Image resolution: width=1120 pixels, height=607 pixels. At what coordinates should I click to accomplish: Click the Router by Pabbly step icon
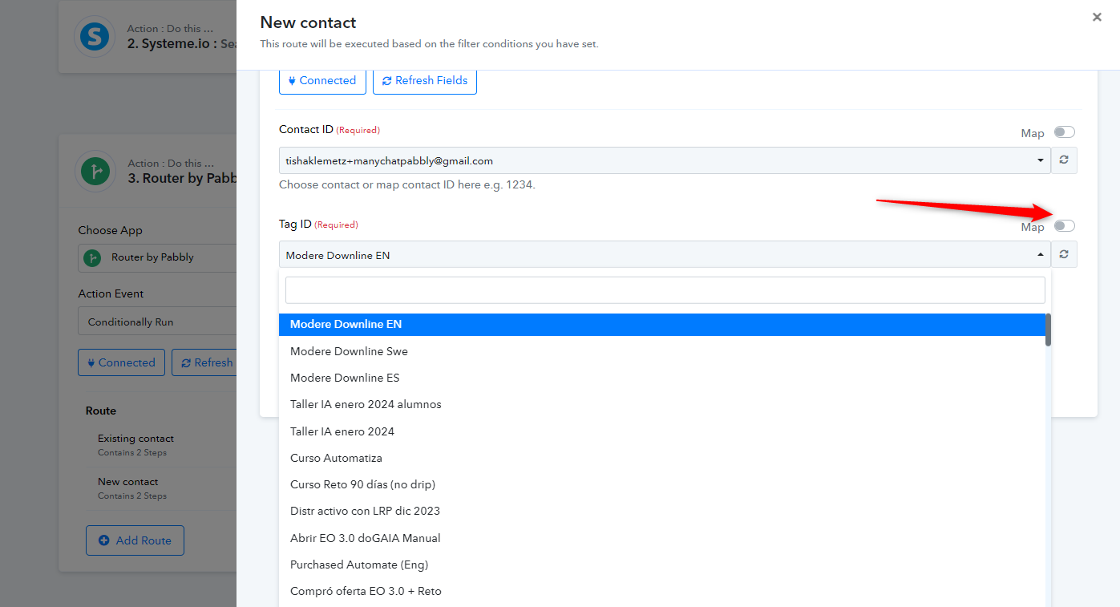pos(95,171)
